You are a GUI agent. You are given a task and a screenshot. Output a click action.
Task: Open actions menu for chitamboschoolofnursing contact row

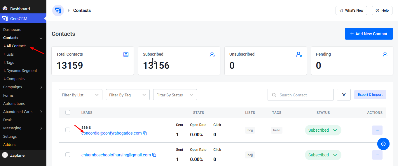[377, 155]
